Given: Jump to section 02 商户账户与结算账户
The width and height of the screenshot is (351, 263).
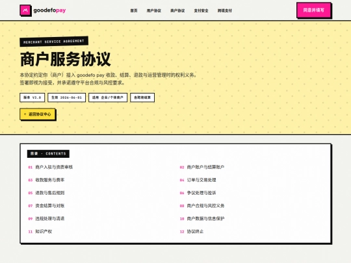Looking at the screenshot, I should click(x=202, y=167).
